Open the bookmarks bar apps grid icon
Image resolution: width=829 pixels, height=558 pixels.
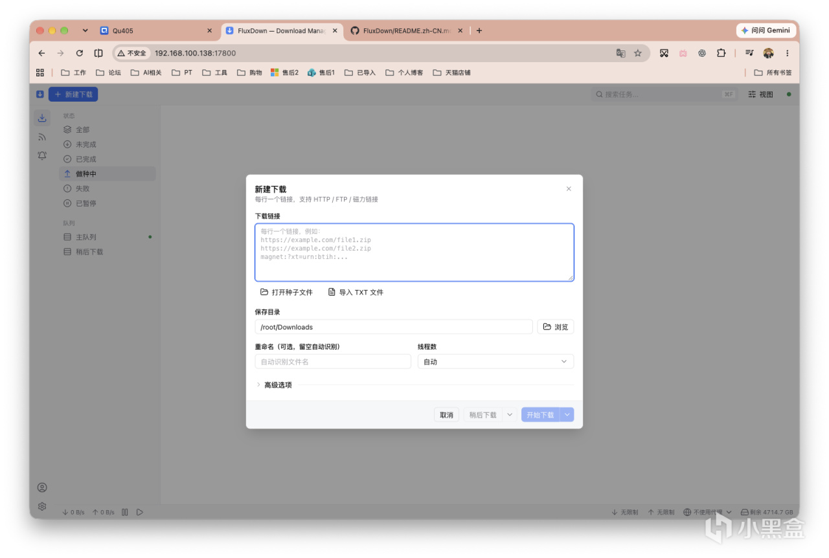pyautogui.click(x=40, y=73)
